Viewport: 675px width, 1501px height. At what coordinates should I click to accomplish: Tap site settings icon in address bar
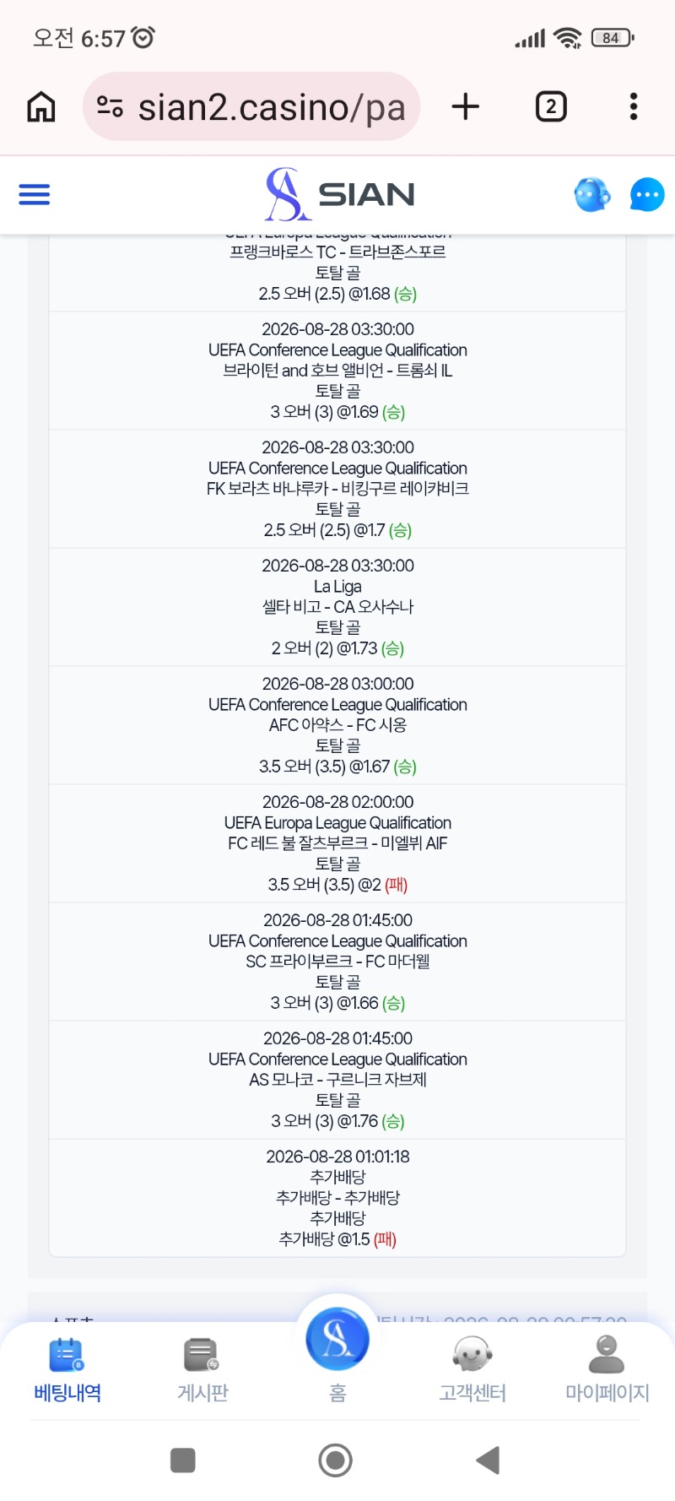(110, 106)
